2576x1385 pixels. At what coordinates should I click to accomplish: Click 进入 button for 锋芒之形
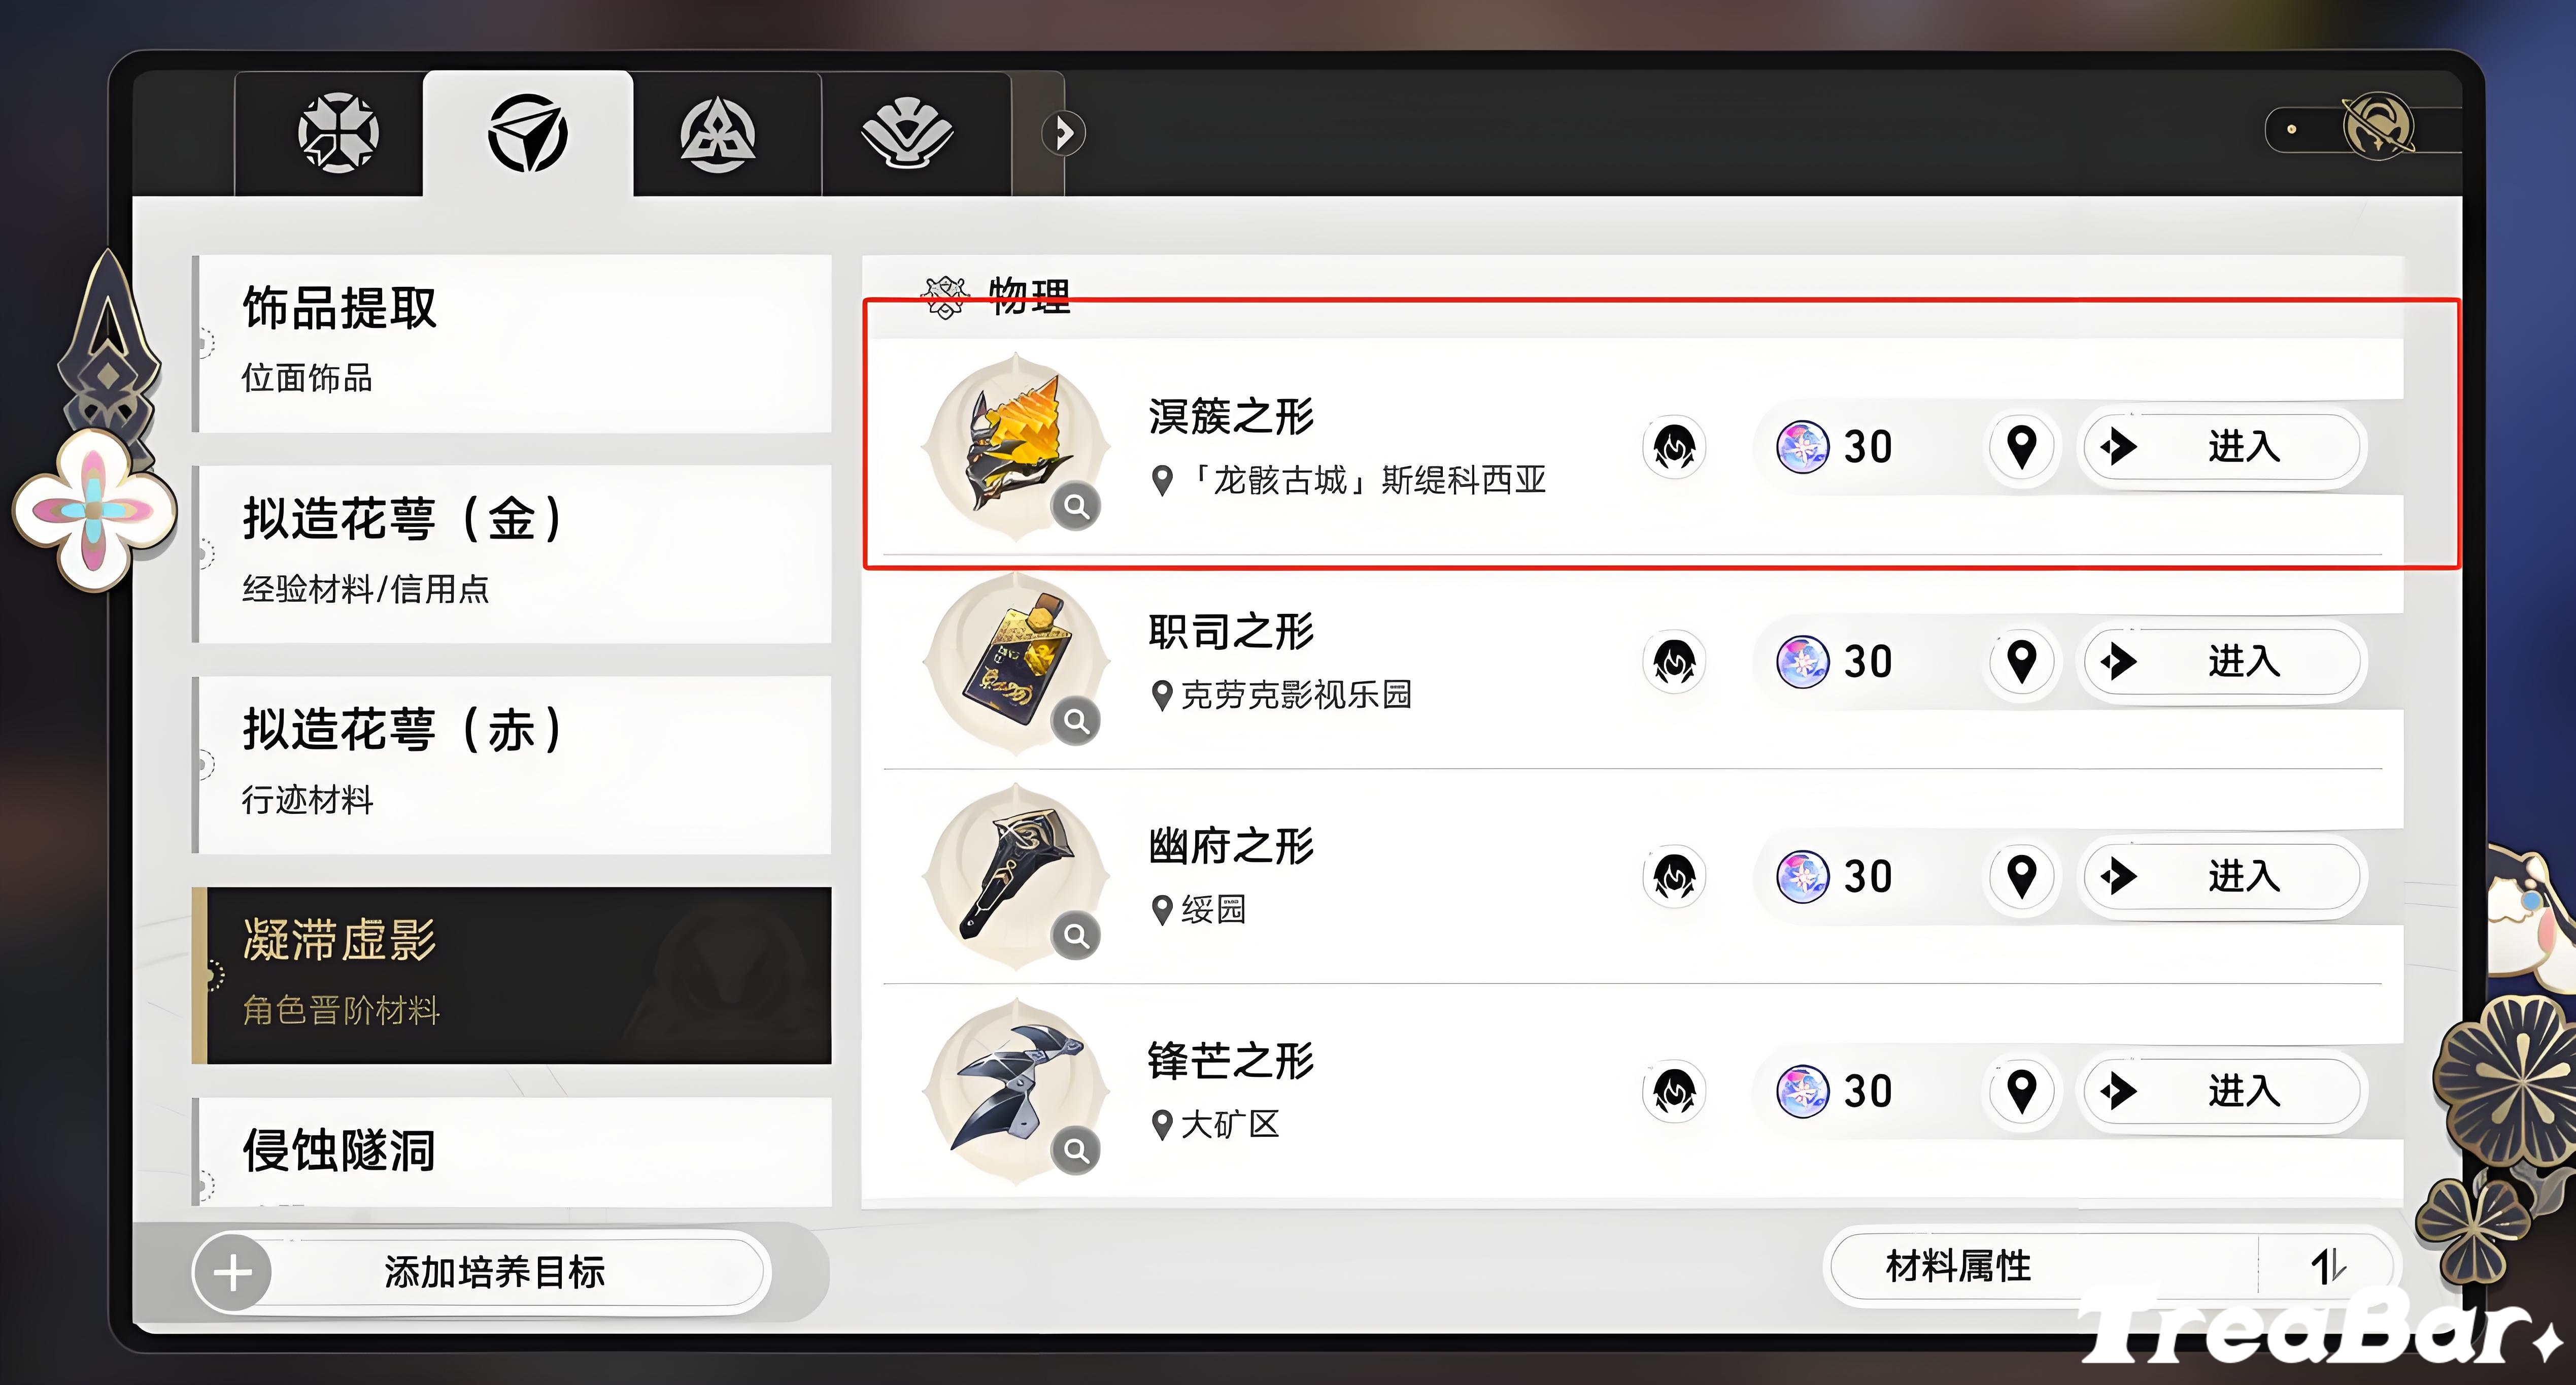click(x=2222, y=1091)
